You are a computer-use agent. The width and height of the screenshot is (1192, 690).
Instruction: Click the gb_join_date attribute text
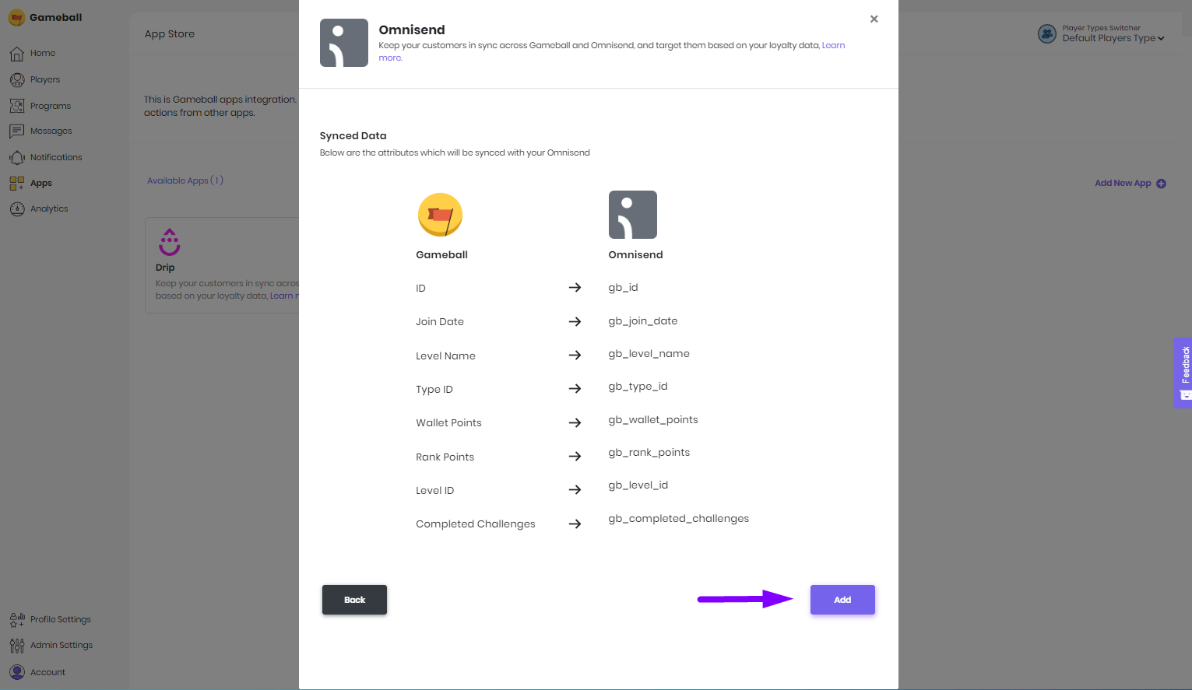(x=643, y=321)
